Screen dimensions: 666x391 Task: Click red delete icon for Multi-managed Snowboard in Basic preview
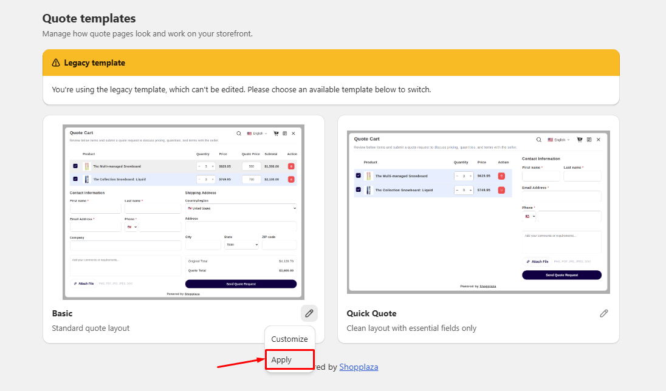tap(291, 166)
